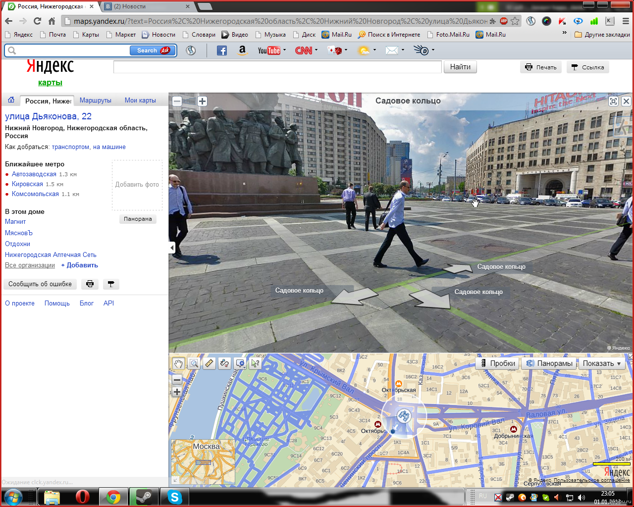Open the Chrome hamburger menu

pos(625,21)
